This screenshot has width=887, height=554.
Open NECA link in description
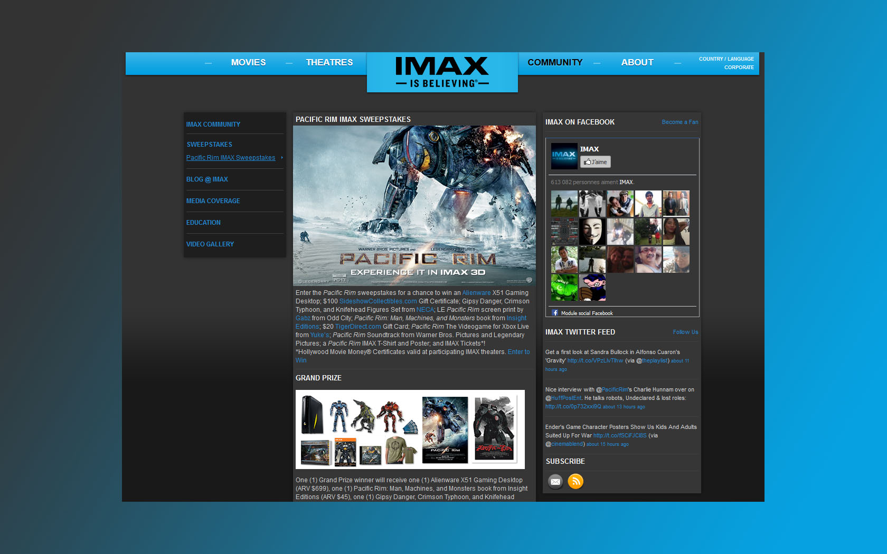[x=425, y=310]
